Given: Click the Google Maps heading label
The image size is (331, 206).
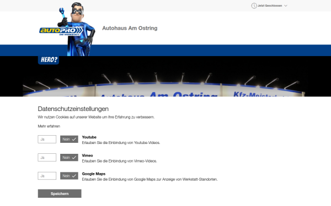Looking at the screenshot, I should (94, 174).
